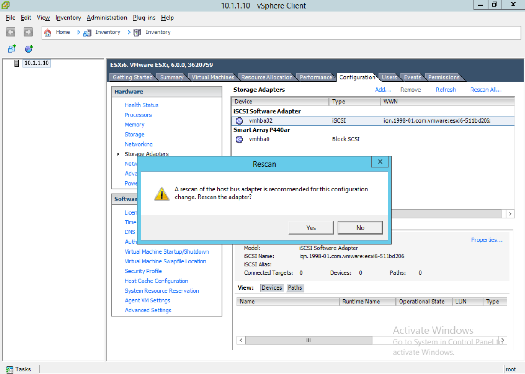Click the Tasks button in status bar
525x374 pixels.
(20, 369)
